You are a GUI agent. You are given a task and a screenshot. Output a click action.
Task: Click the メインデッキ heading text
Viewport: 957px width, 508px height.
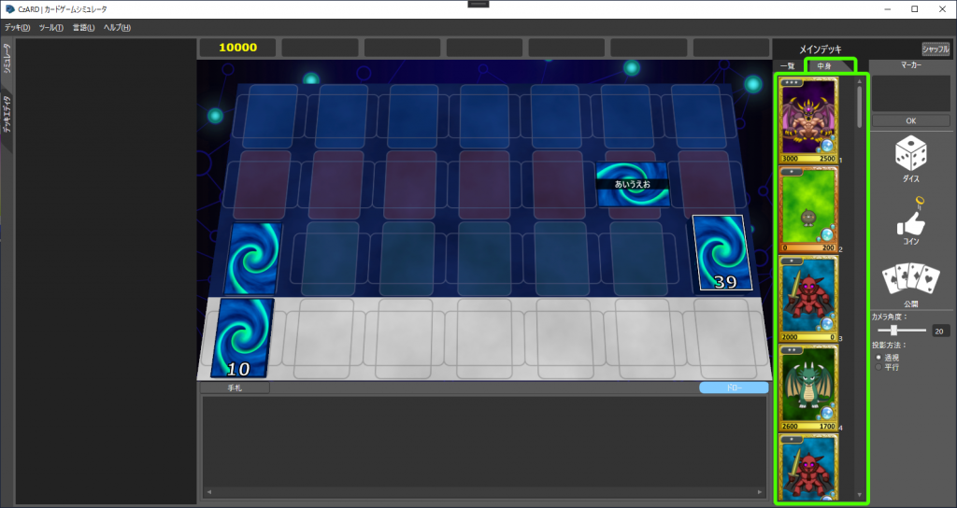click(821, 49)
